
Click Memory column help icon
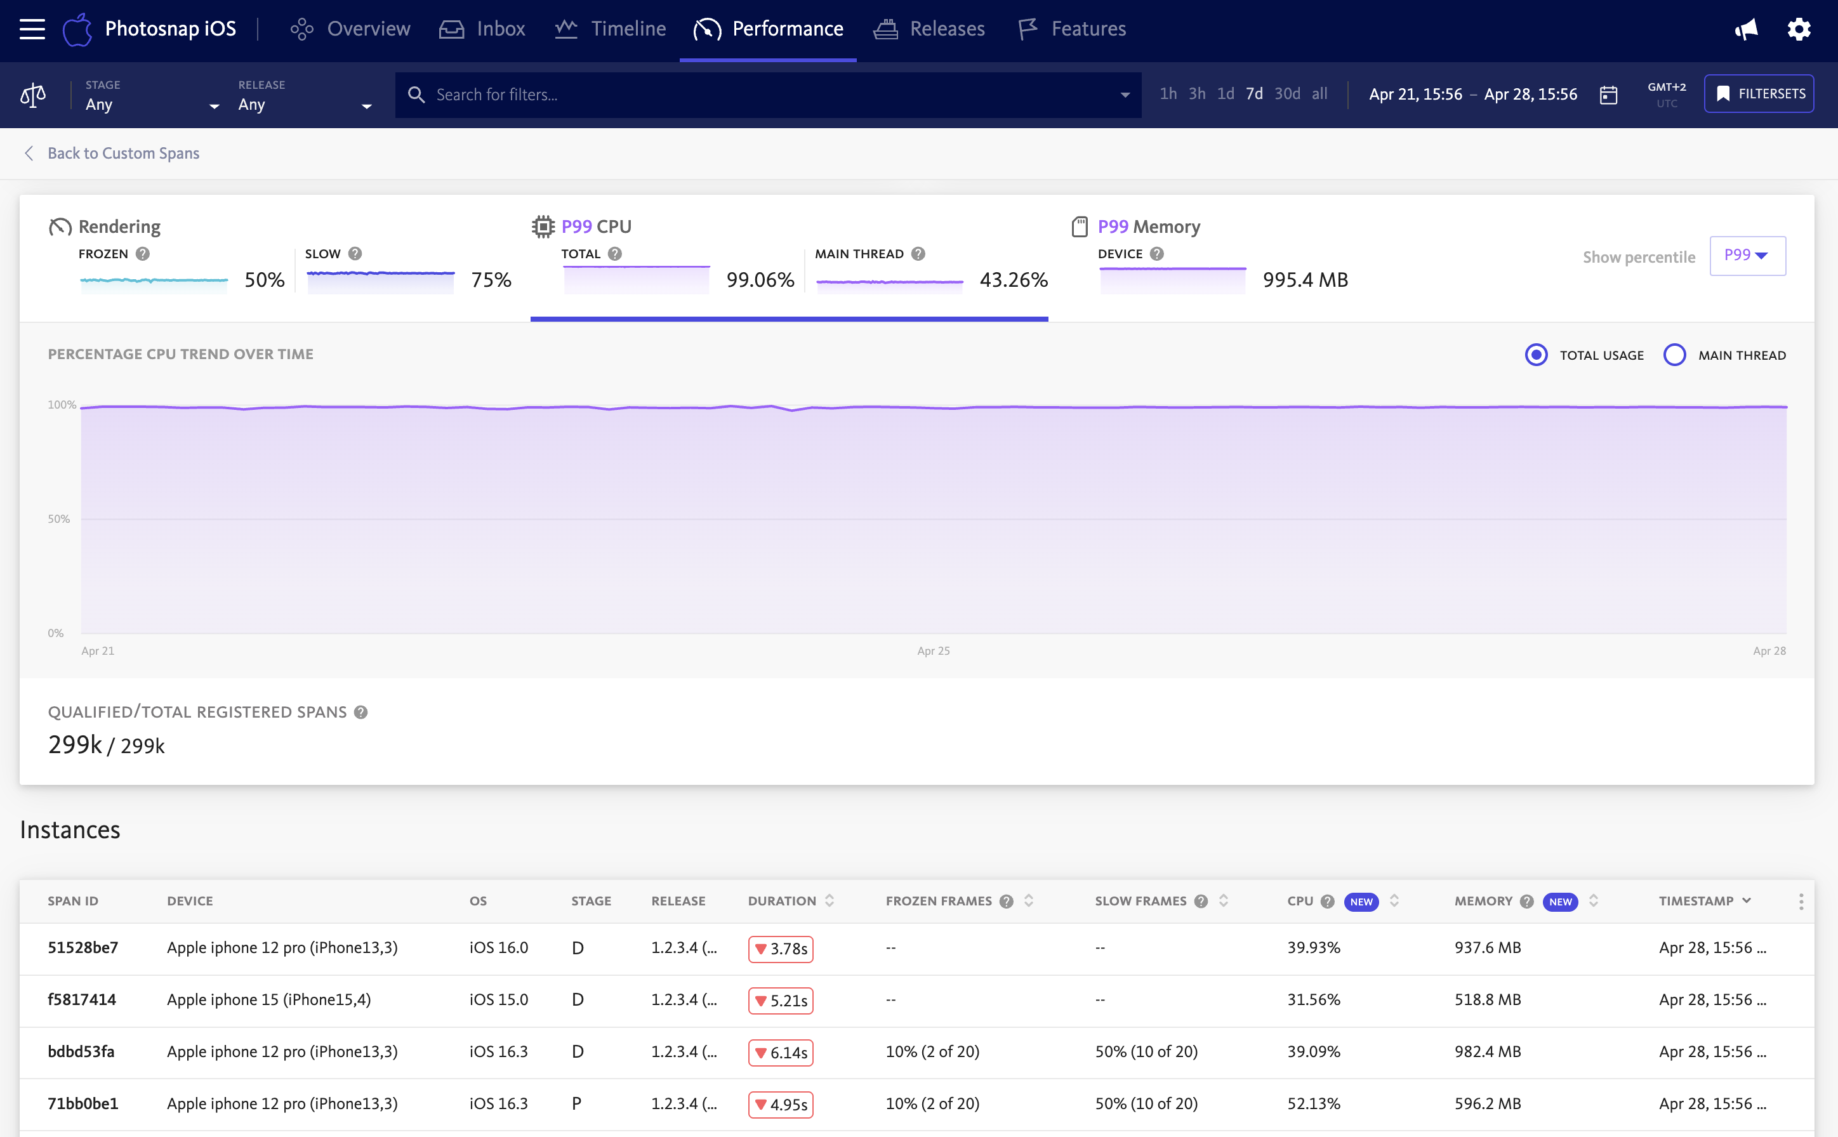(x=1528, y=902)
